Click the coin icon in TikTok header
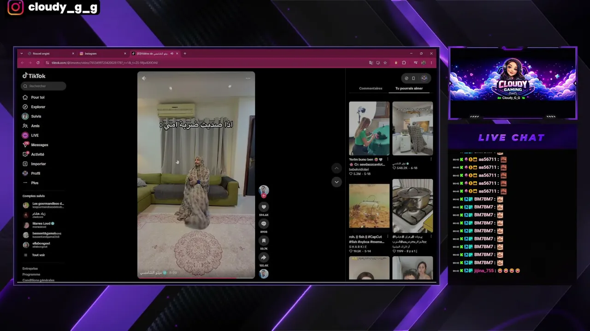The width and height of the screenshot is (590, 331). [406, 78]
